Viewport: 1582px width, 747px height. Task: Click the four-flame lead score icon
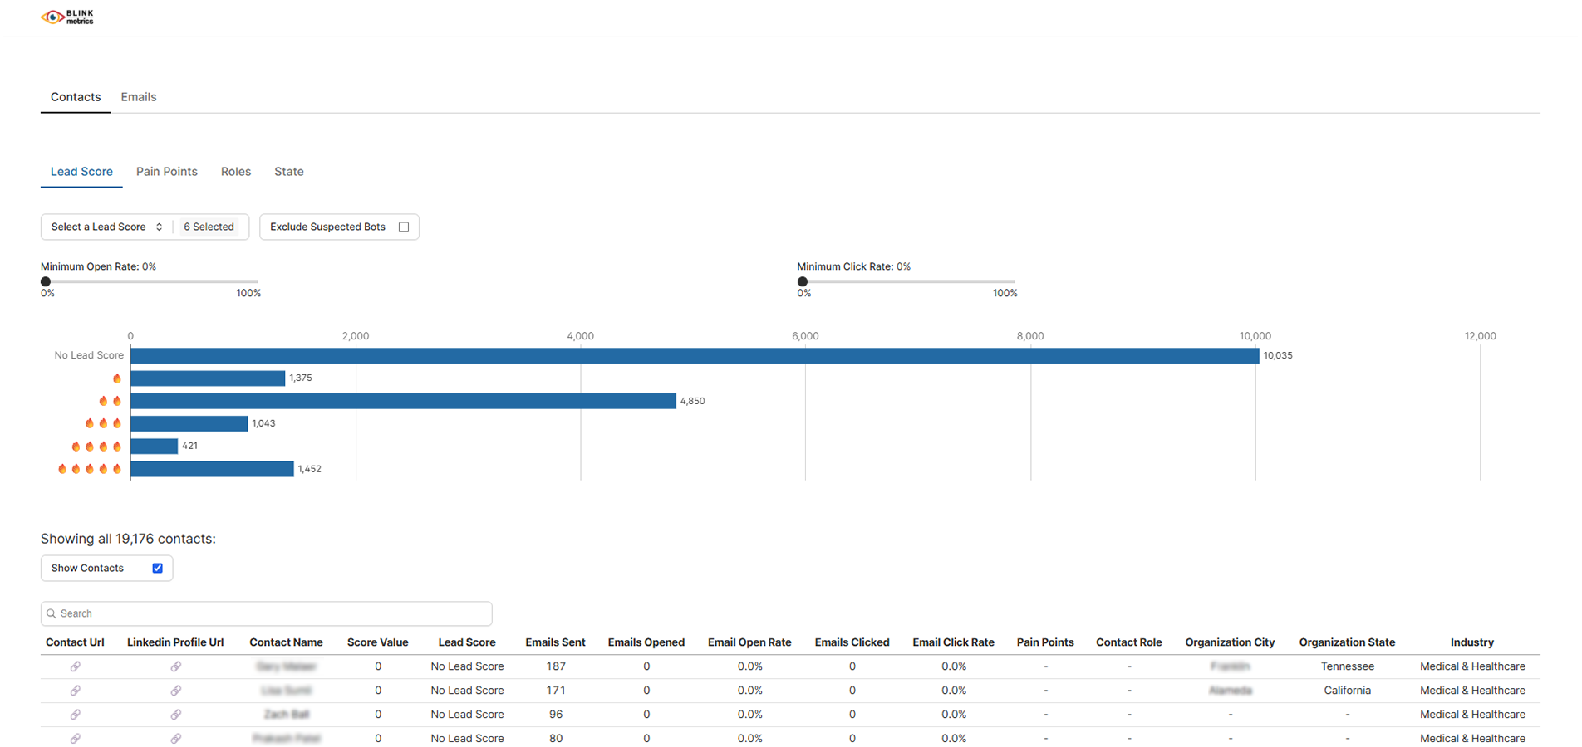96,446
